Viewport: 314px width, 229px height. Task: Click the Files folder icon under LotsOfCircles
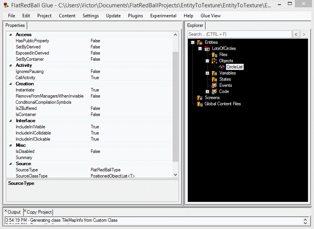point(214,55)
